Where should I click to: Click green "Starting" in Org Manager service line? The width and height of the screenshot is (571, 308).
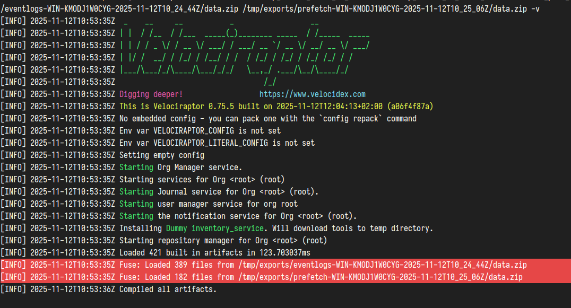coord(136,167)
